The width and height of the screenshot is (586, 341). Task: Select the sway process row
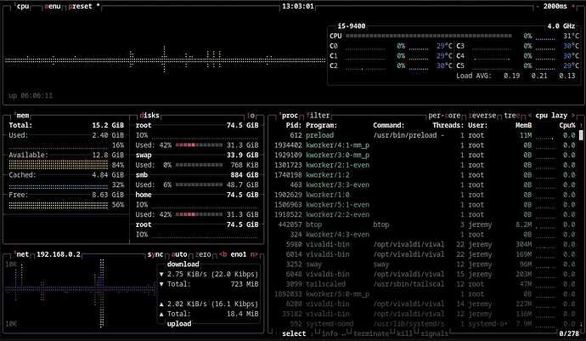coord(425,264)
